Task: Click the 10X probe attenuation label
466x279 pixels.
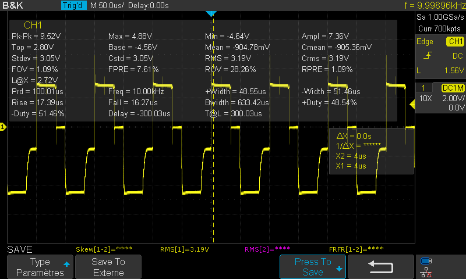Action: [426, 98]
